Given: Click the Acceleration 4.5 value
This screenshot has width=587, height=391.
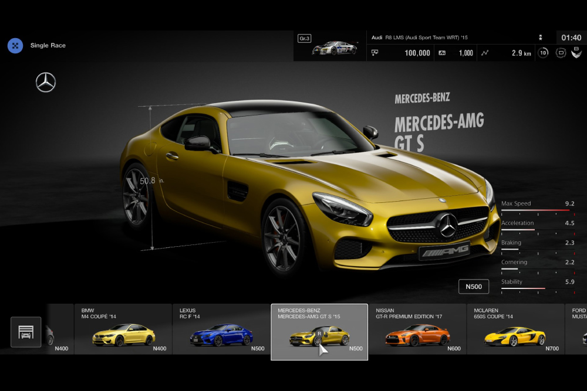Looking at the screenshot, I should (x=569, y=223).
